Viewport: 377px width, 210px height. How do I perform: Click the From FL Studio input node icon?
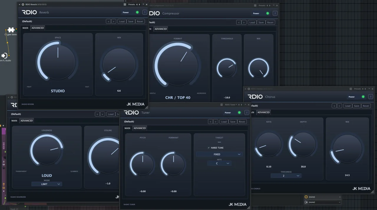click(4, 56)
